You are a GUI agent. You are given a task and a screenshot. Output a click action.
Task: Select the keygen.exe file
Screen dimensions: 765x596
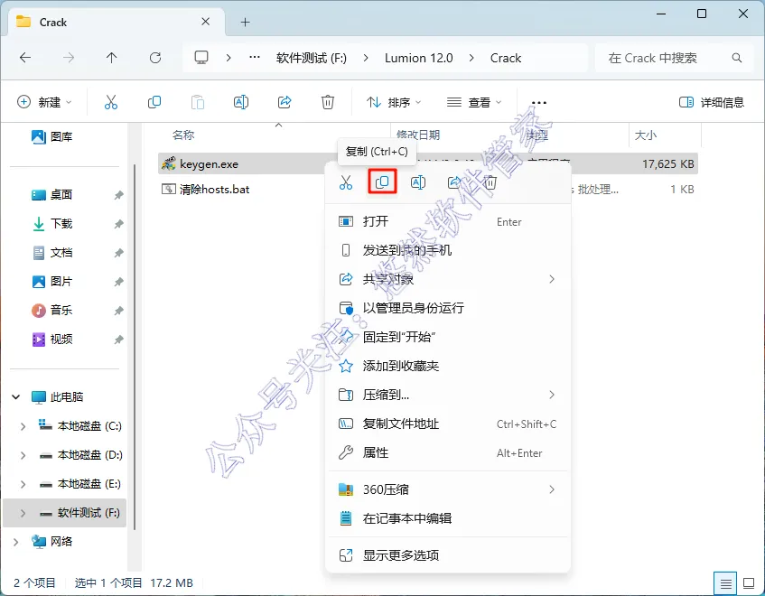[x=209, y=163]
